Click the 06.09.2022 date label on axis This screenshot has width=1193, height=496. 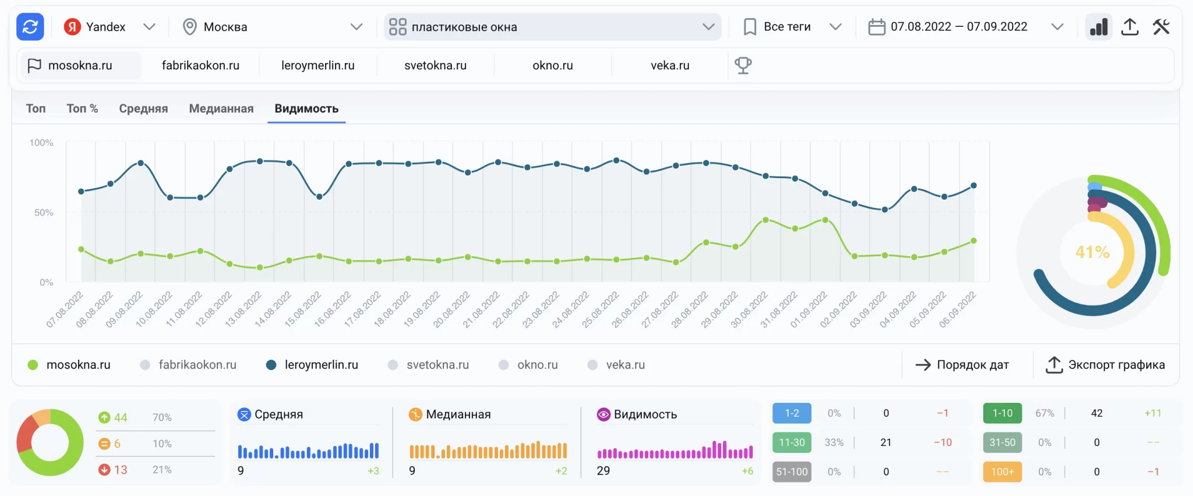[x=957, y=309]
